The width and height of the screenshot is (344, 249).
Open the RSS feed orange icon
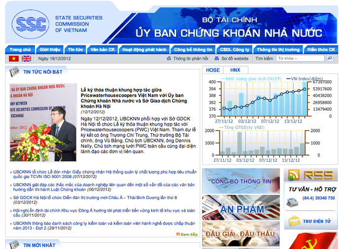(x=294, y=175)
